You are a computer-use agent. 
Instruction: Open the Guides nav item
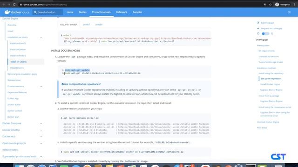pyautogui.click(x=83, y=12)
